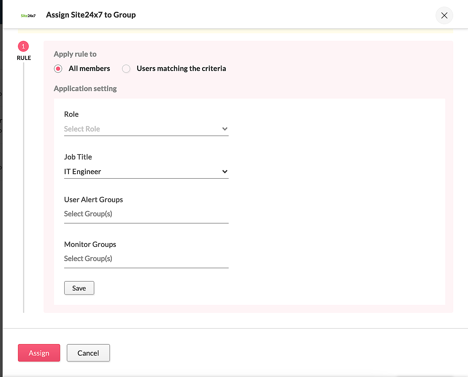Click the chevron arrow of Role dropdown
468x377 pixels.
[x=225, y=129]
